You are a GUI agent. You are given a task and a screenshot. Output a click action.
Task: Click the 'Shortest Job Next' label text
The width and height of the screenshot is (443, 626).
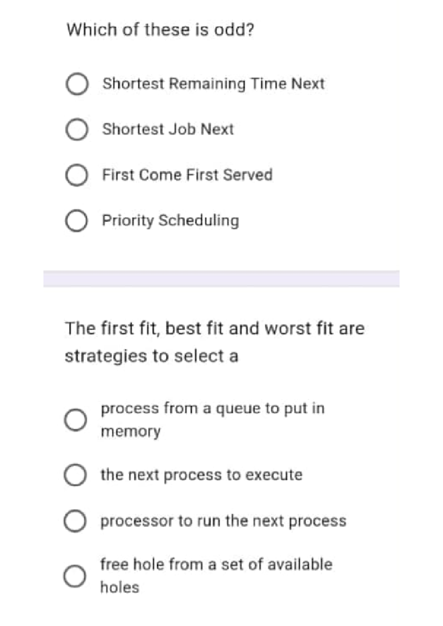[168, 129]
